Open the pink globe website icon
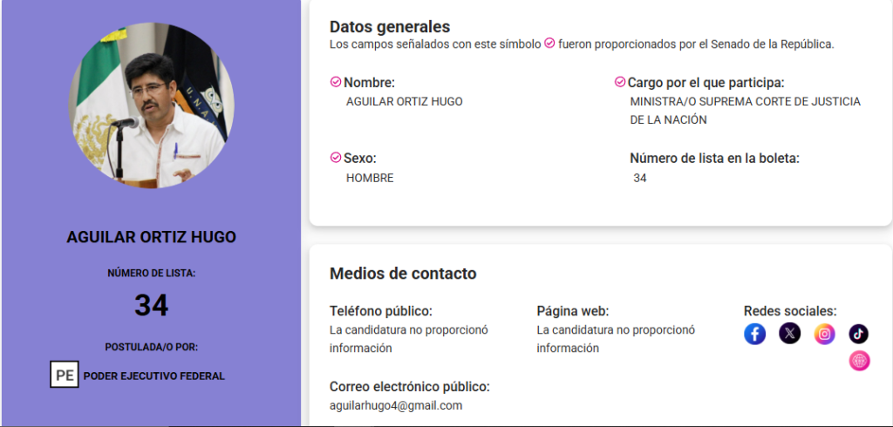This screenshot has width=893, height=427. click(x=859, y=361)
